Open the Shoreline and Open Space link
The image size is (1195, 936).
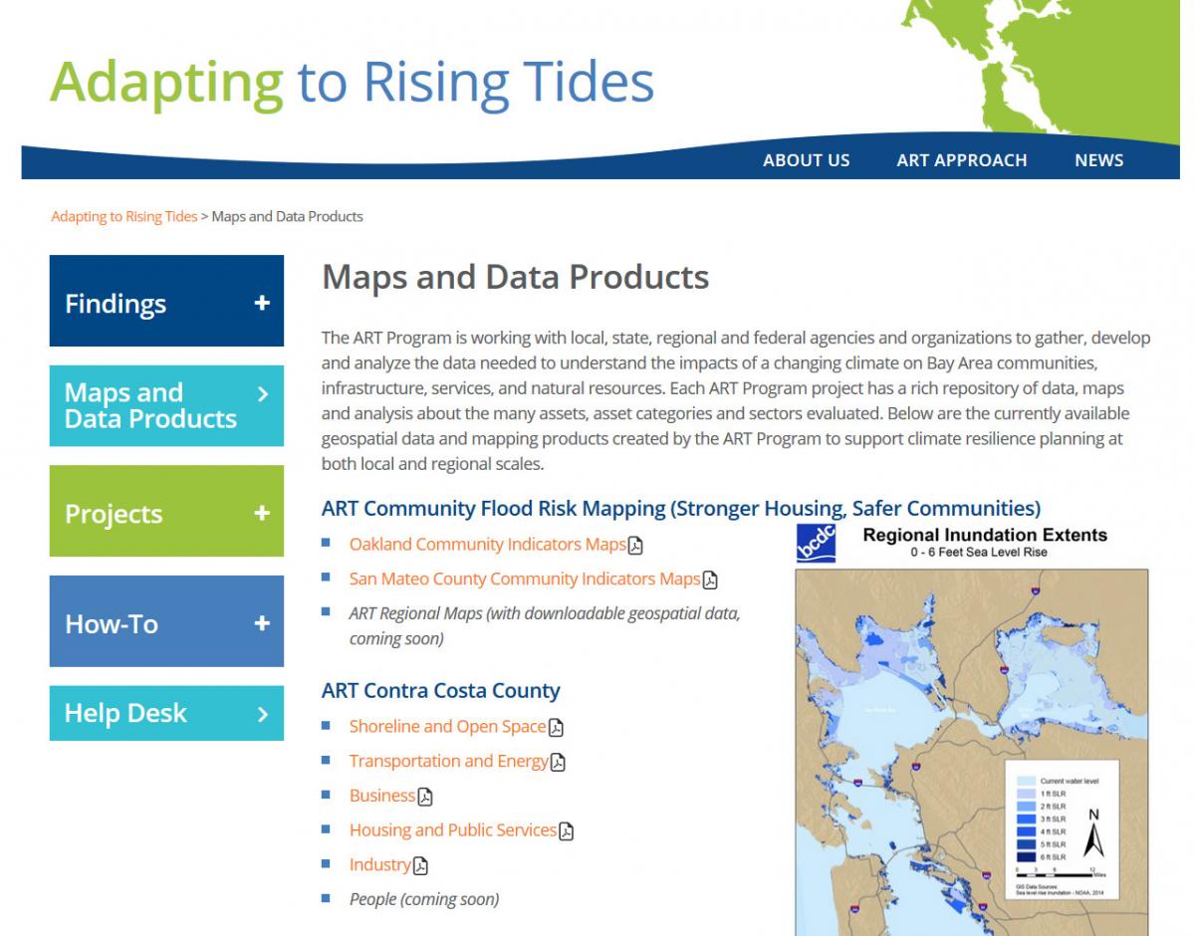click(x=447, y=726)
